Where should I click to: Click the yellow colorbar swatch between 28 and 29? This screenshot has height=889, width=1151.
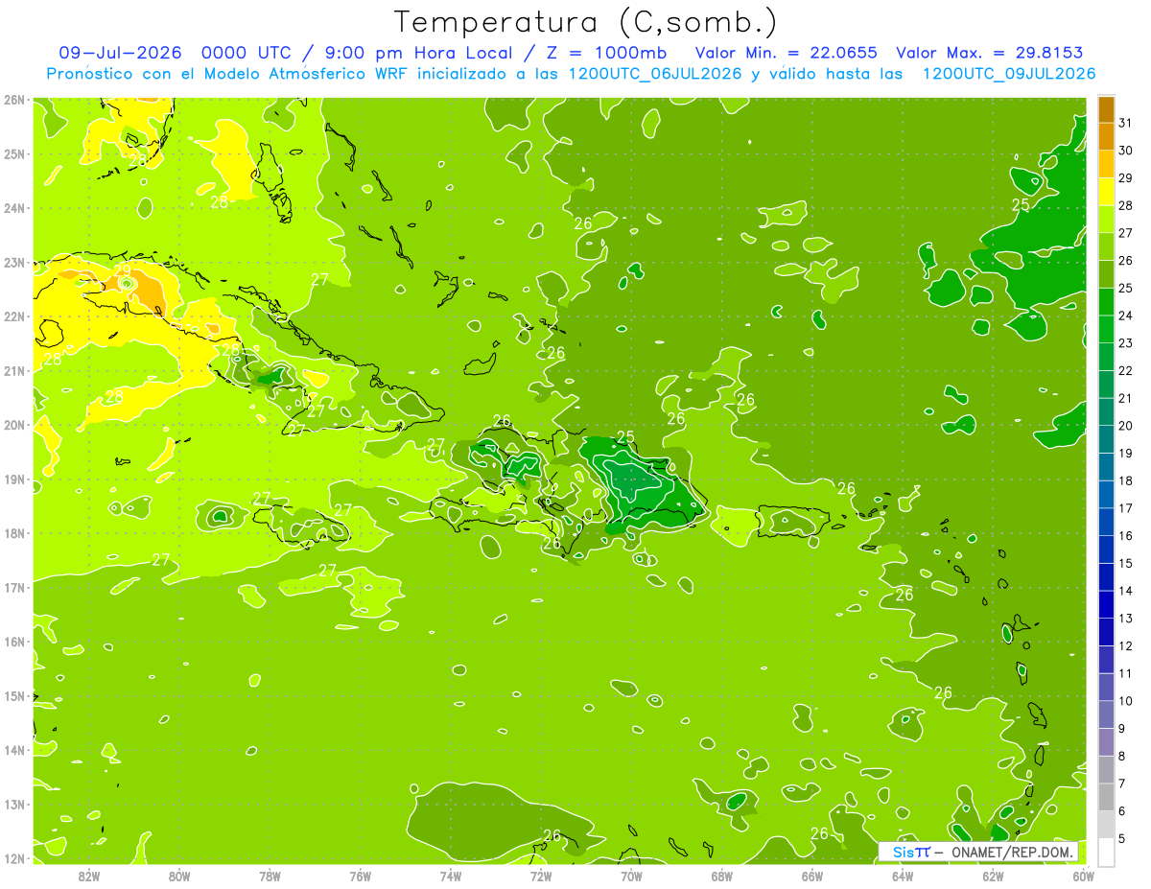coord(1106,192)
